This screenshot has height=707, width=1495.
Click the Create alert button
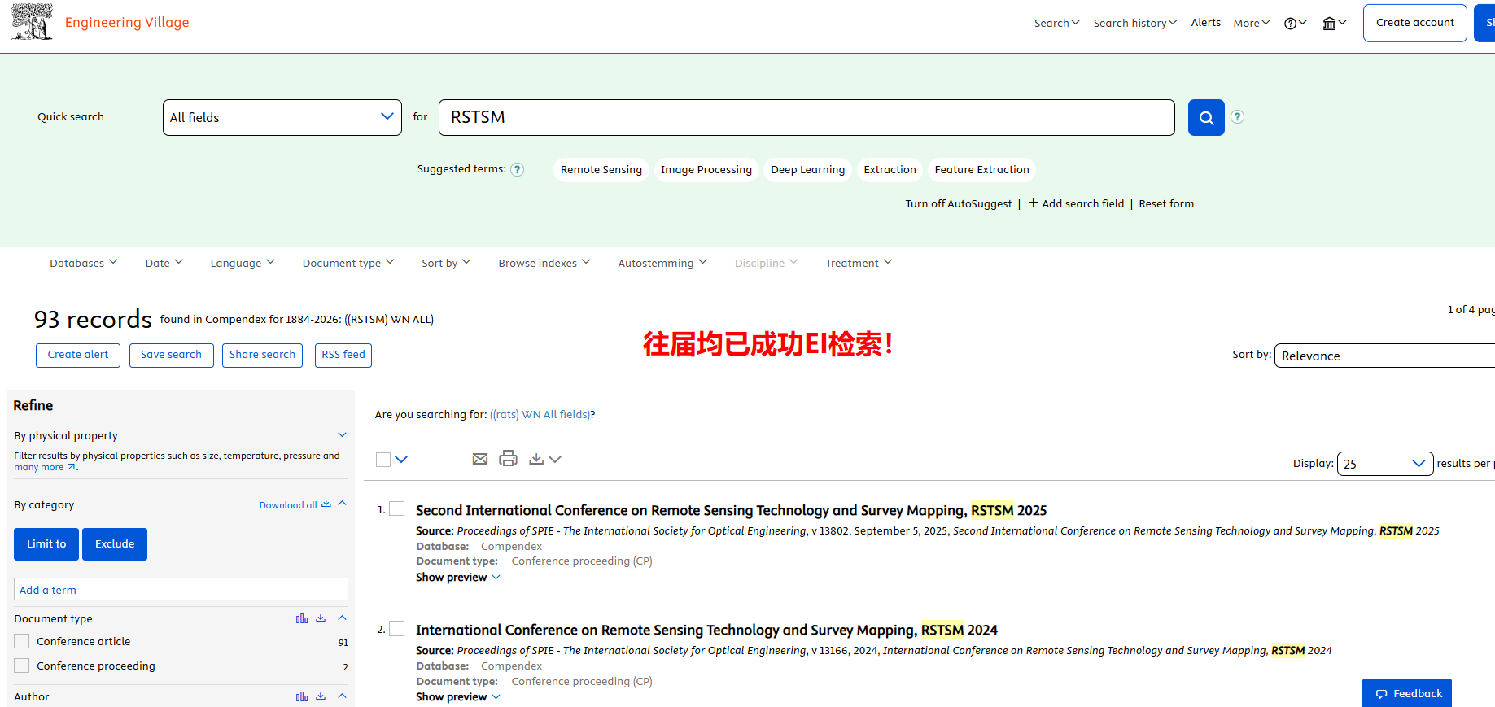[x=78, y=355]
